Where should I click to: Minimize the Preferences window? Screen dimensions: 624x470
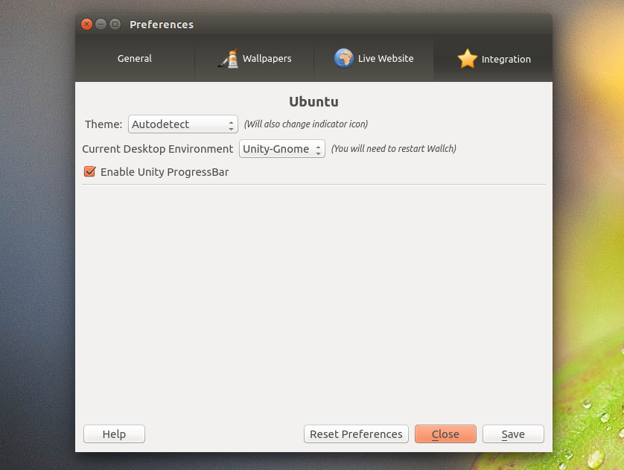pos(101,25)
